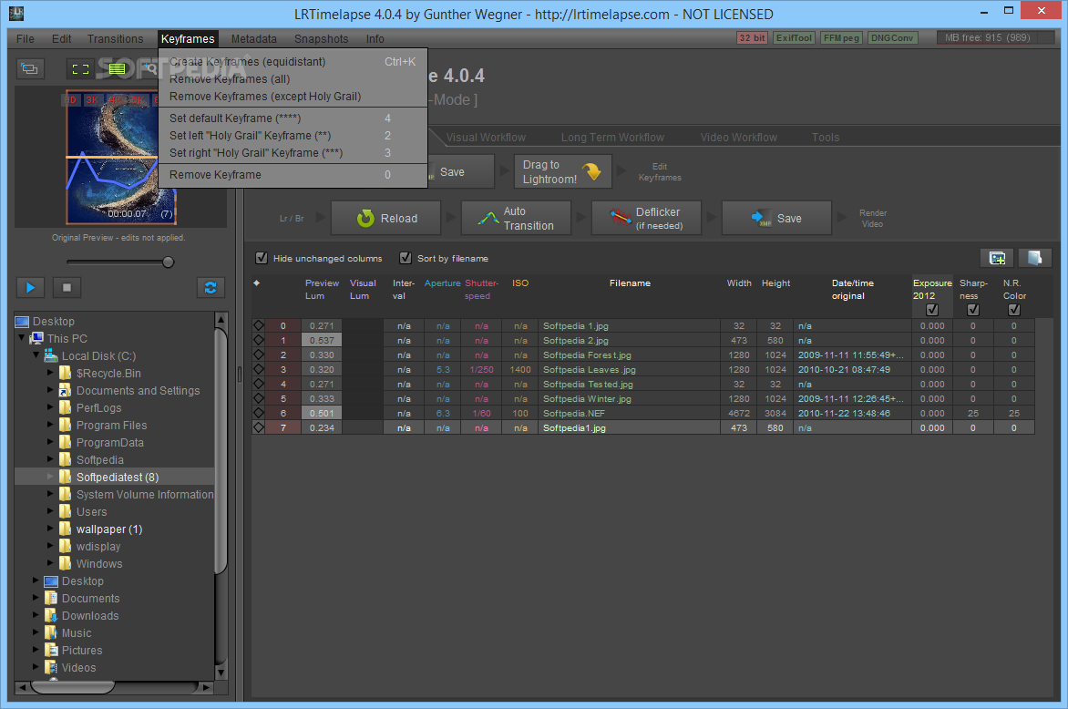
Task: Toggle keyframe diamond for row 0
Action: 259,325
